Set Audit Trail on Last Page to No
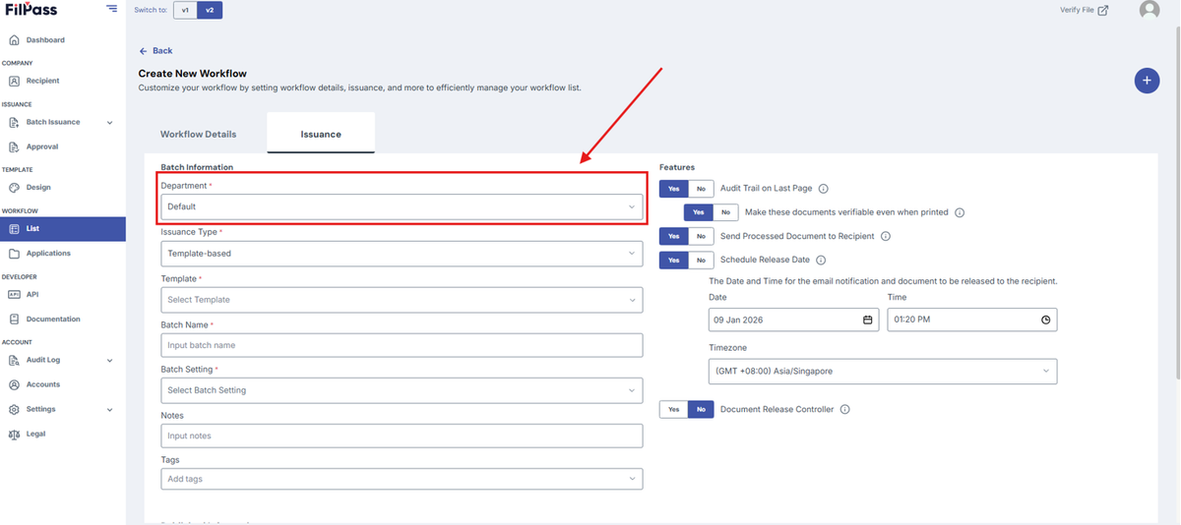The height and width of the screenshot is (525, 1181). pos(701,189)
